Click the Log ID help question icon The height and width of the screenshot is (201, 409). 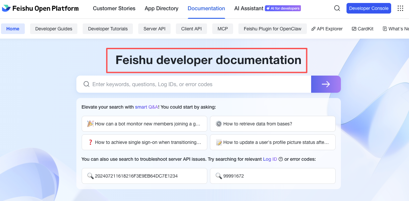click(281, 159)
